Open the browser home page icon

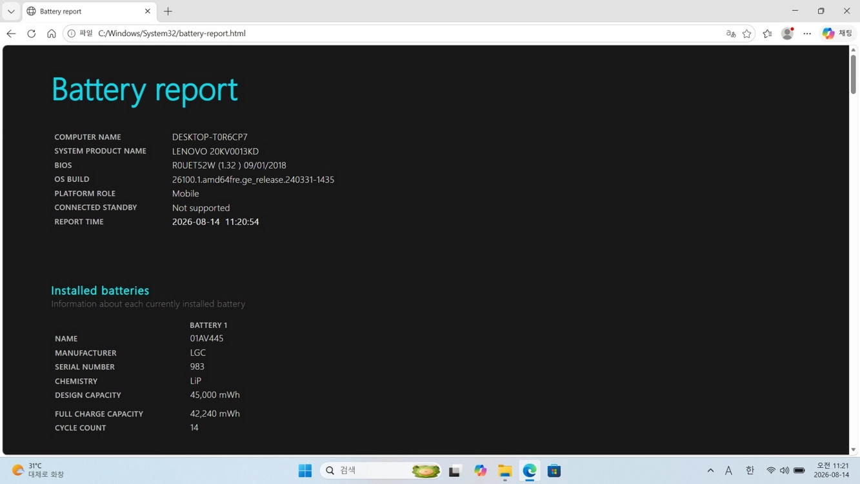52,34
